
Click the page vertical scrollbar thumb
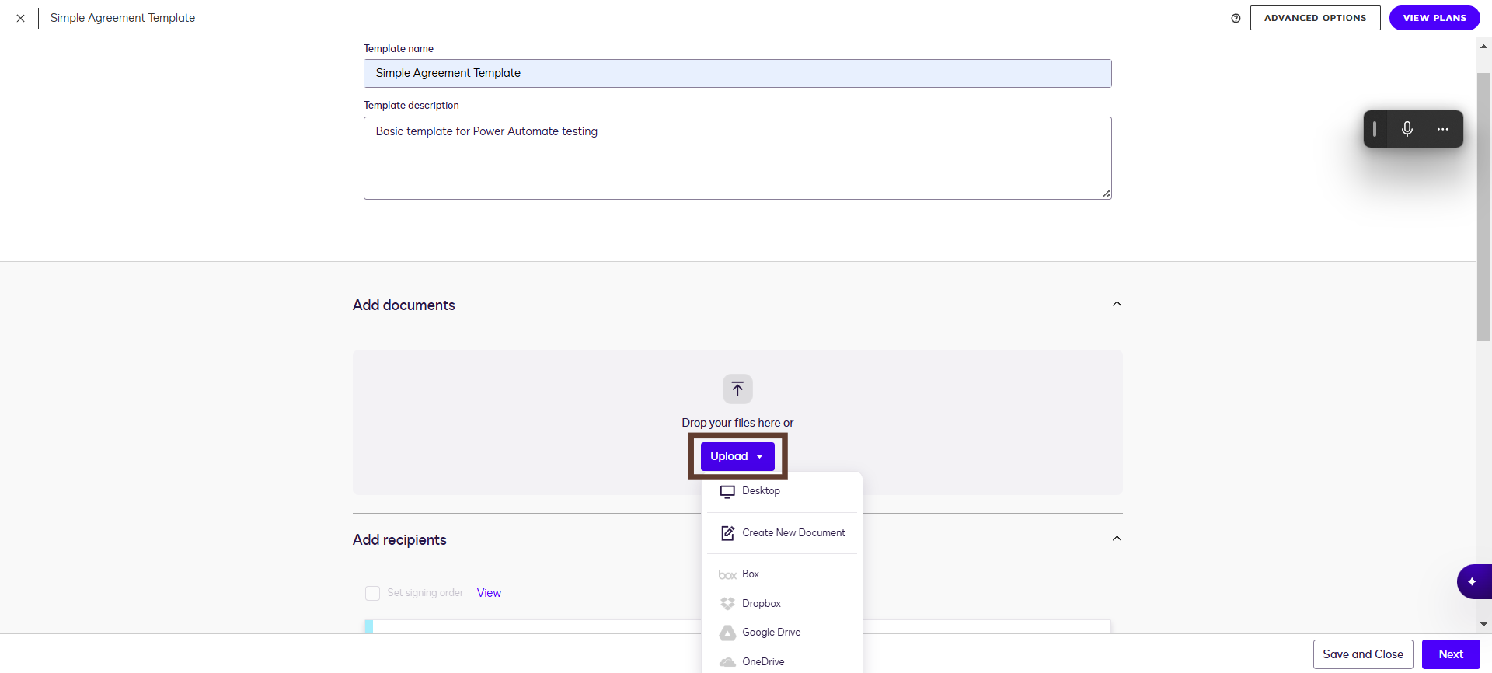pyautogui.click(x=1483, y=206)
